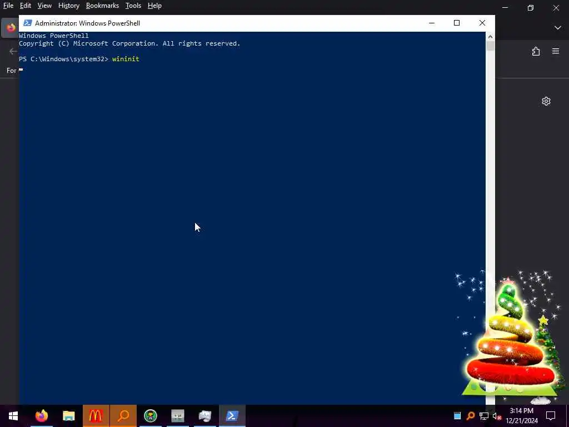
Task: Open Firefox extensions puzzle icon
Action: click(536, 51)
